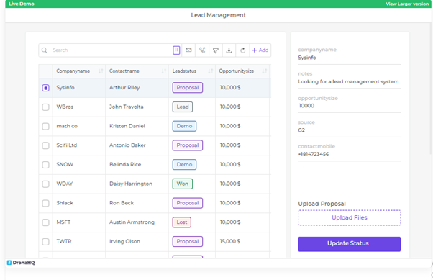Open the filter funnel icon
Screen dimensions: 433x280
[x=216, y=50]
